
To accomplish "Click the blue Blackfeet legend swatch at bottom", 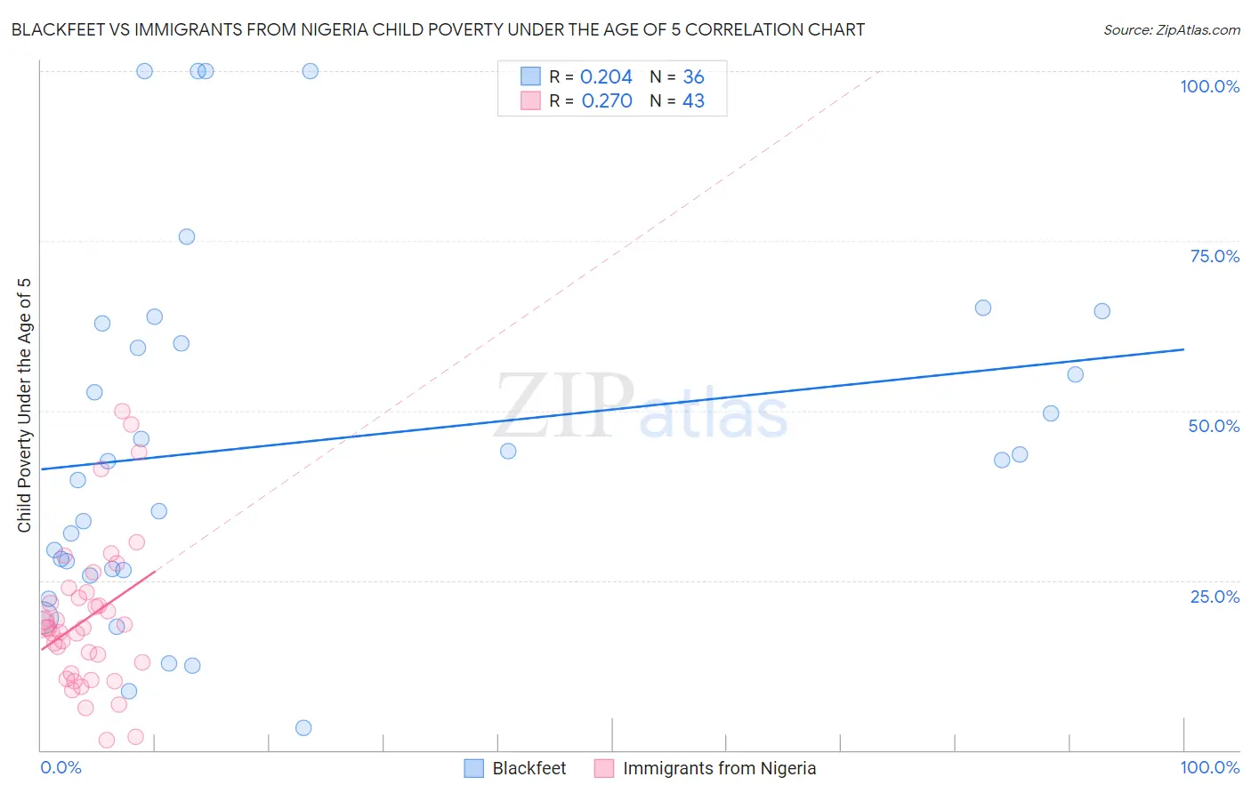I will pyautogui.click(x=474, y=768).
